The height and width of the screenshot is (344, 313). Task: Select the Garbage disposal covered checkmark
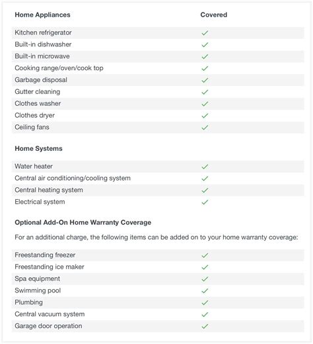(205, 80)
